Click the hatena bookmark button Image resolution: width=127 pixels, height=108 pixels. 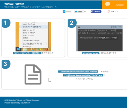67,12
